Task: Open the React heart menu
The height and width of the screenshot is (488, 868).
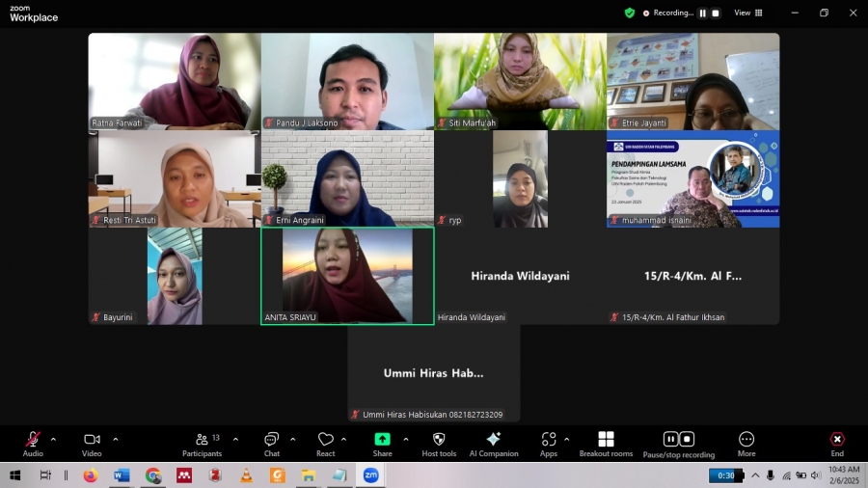Action: (x=326, y=444)
